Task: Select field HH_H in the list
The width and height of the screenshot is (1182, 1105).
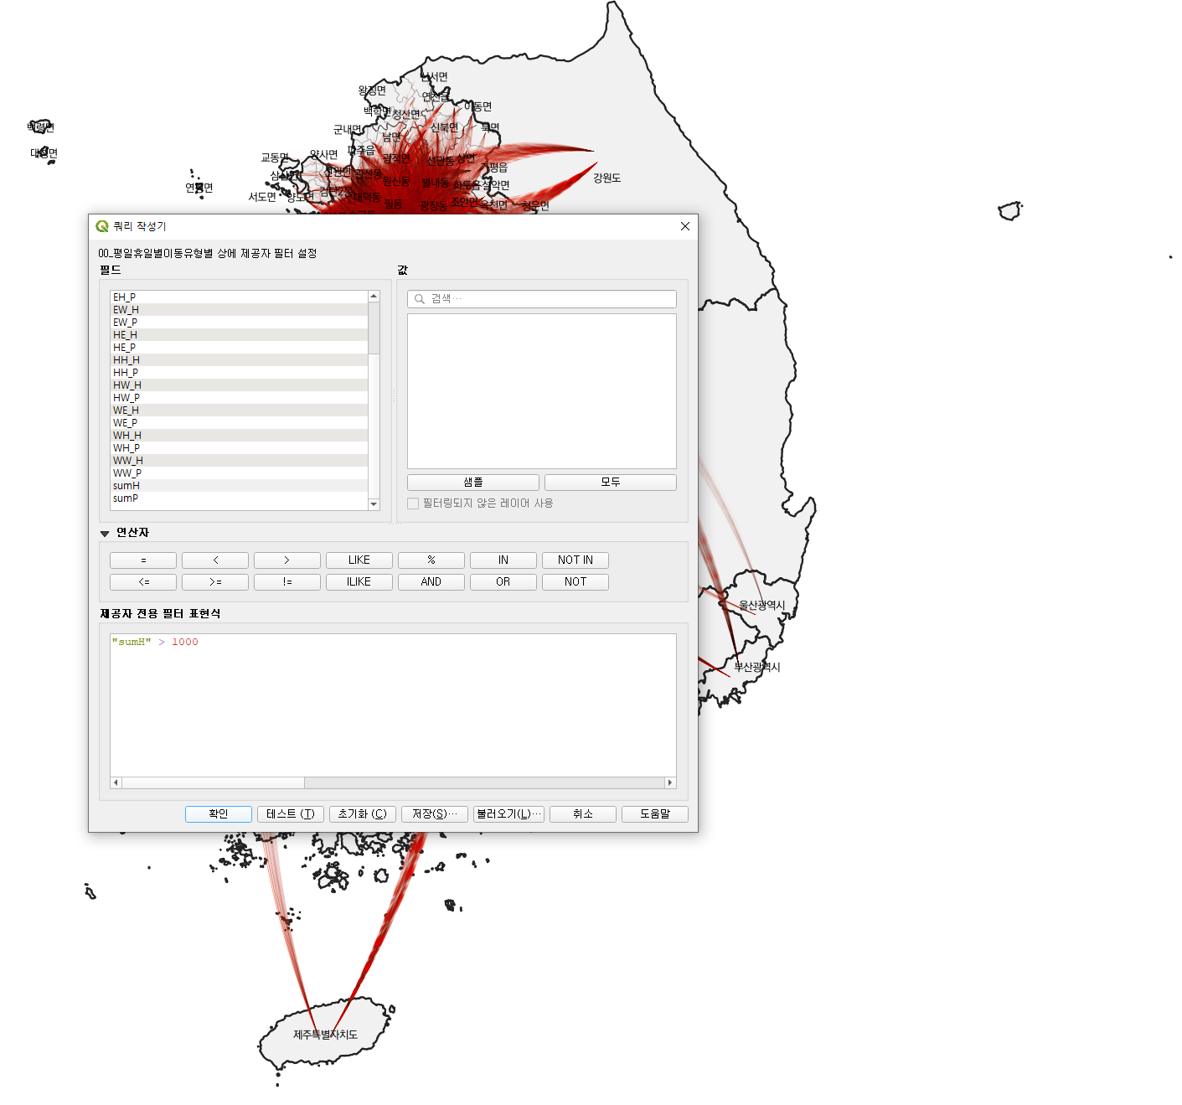Action: point(239,360)
